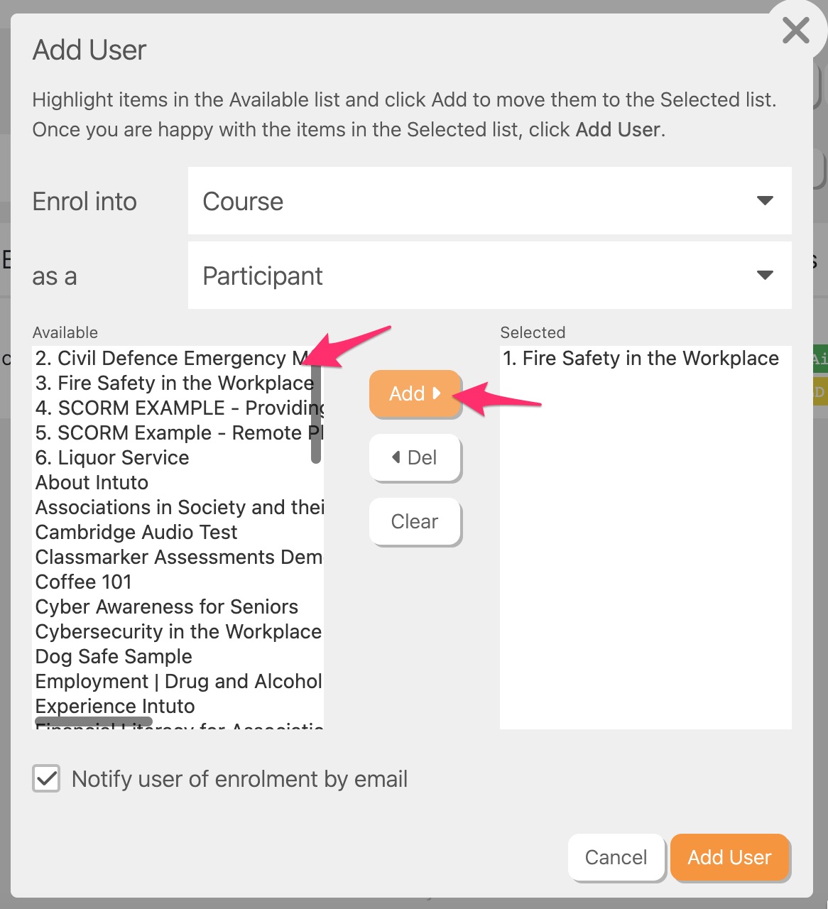Choose the Liquor Service course
The image size is (828, 909).
(x=112, y=458)
